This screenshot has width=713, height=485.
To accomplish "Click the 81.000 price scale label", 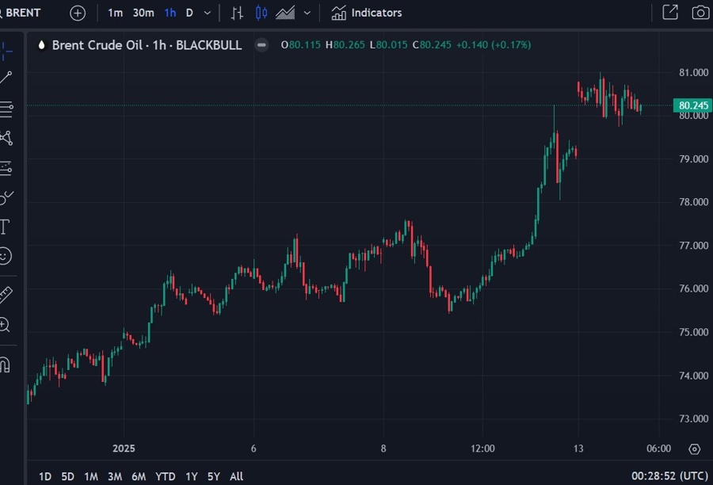I will pos(693,72).
